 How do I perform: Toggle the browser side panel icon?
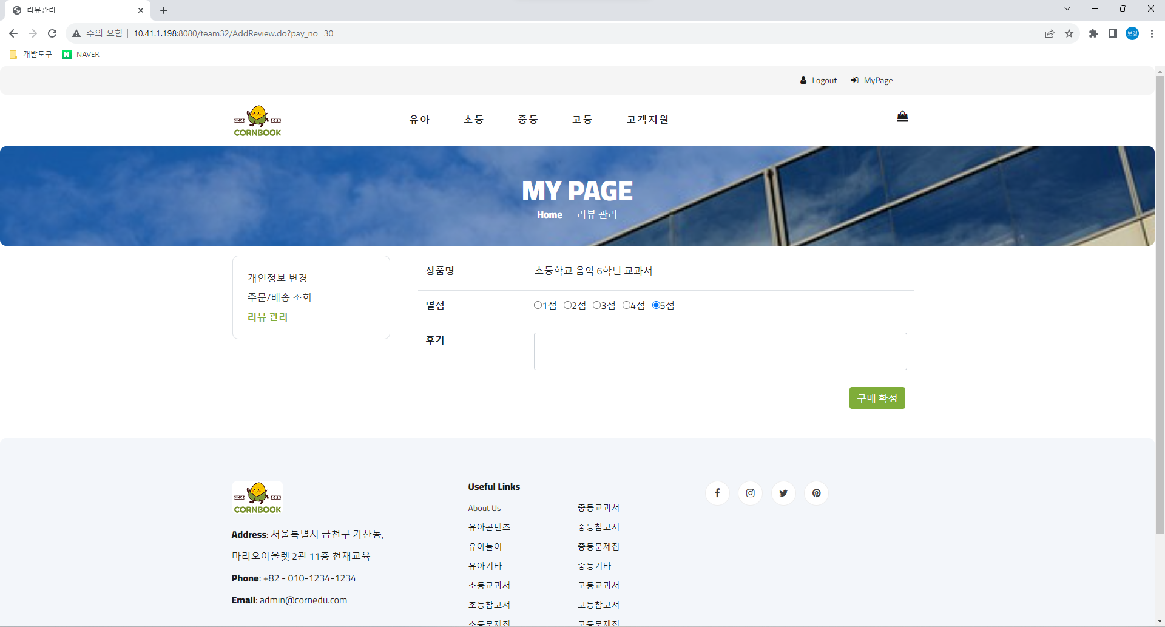pyautogui.click(x=1113, y=33)
